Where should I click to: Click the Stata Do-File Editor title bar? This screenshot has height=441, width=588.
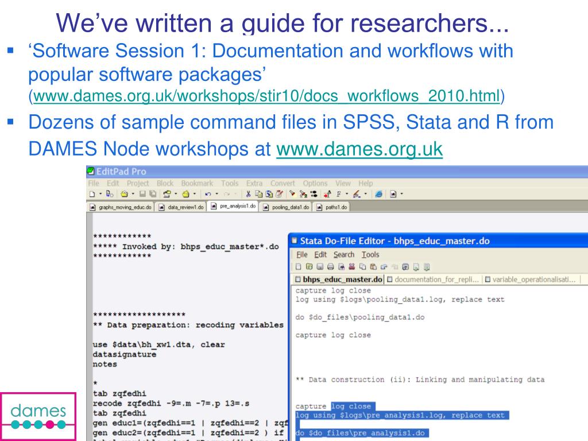pos(438,241)
